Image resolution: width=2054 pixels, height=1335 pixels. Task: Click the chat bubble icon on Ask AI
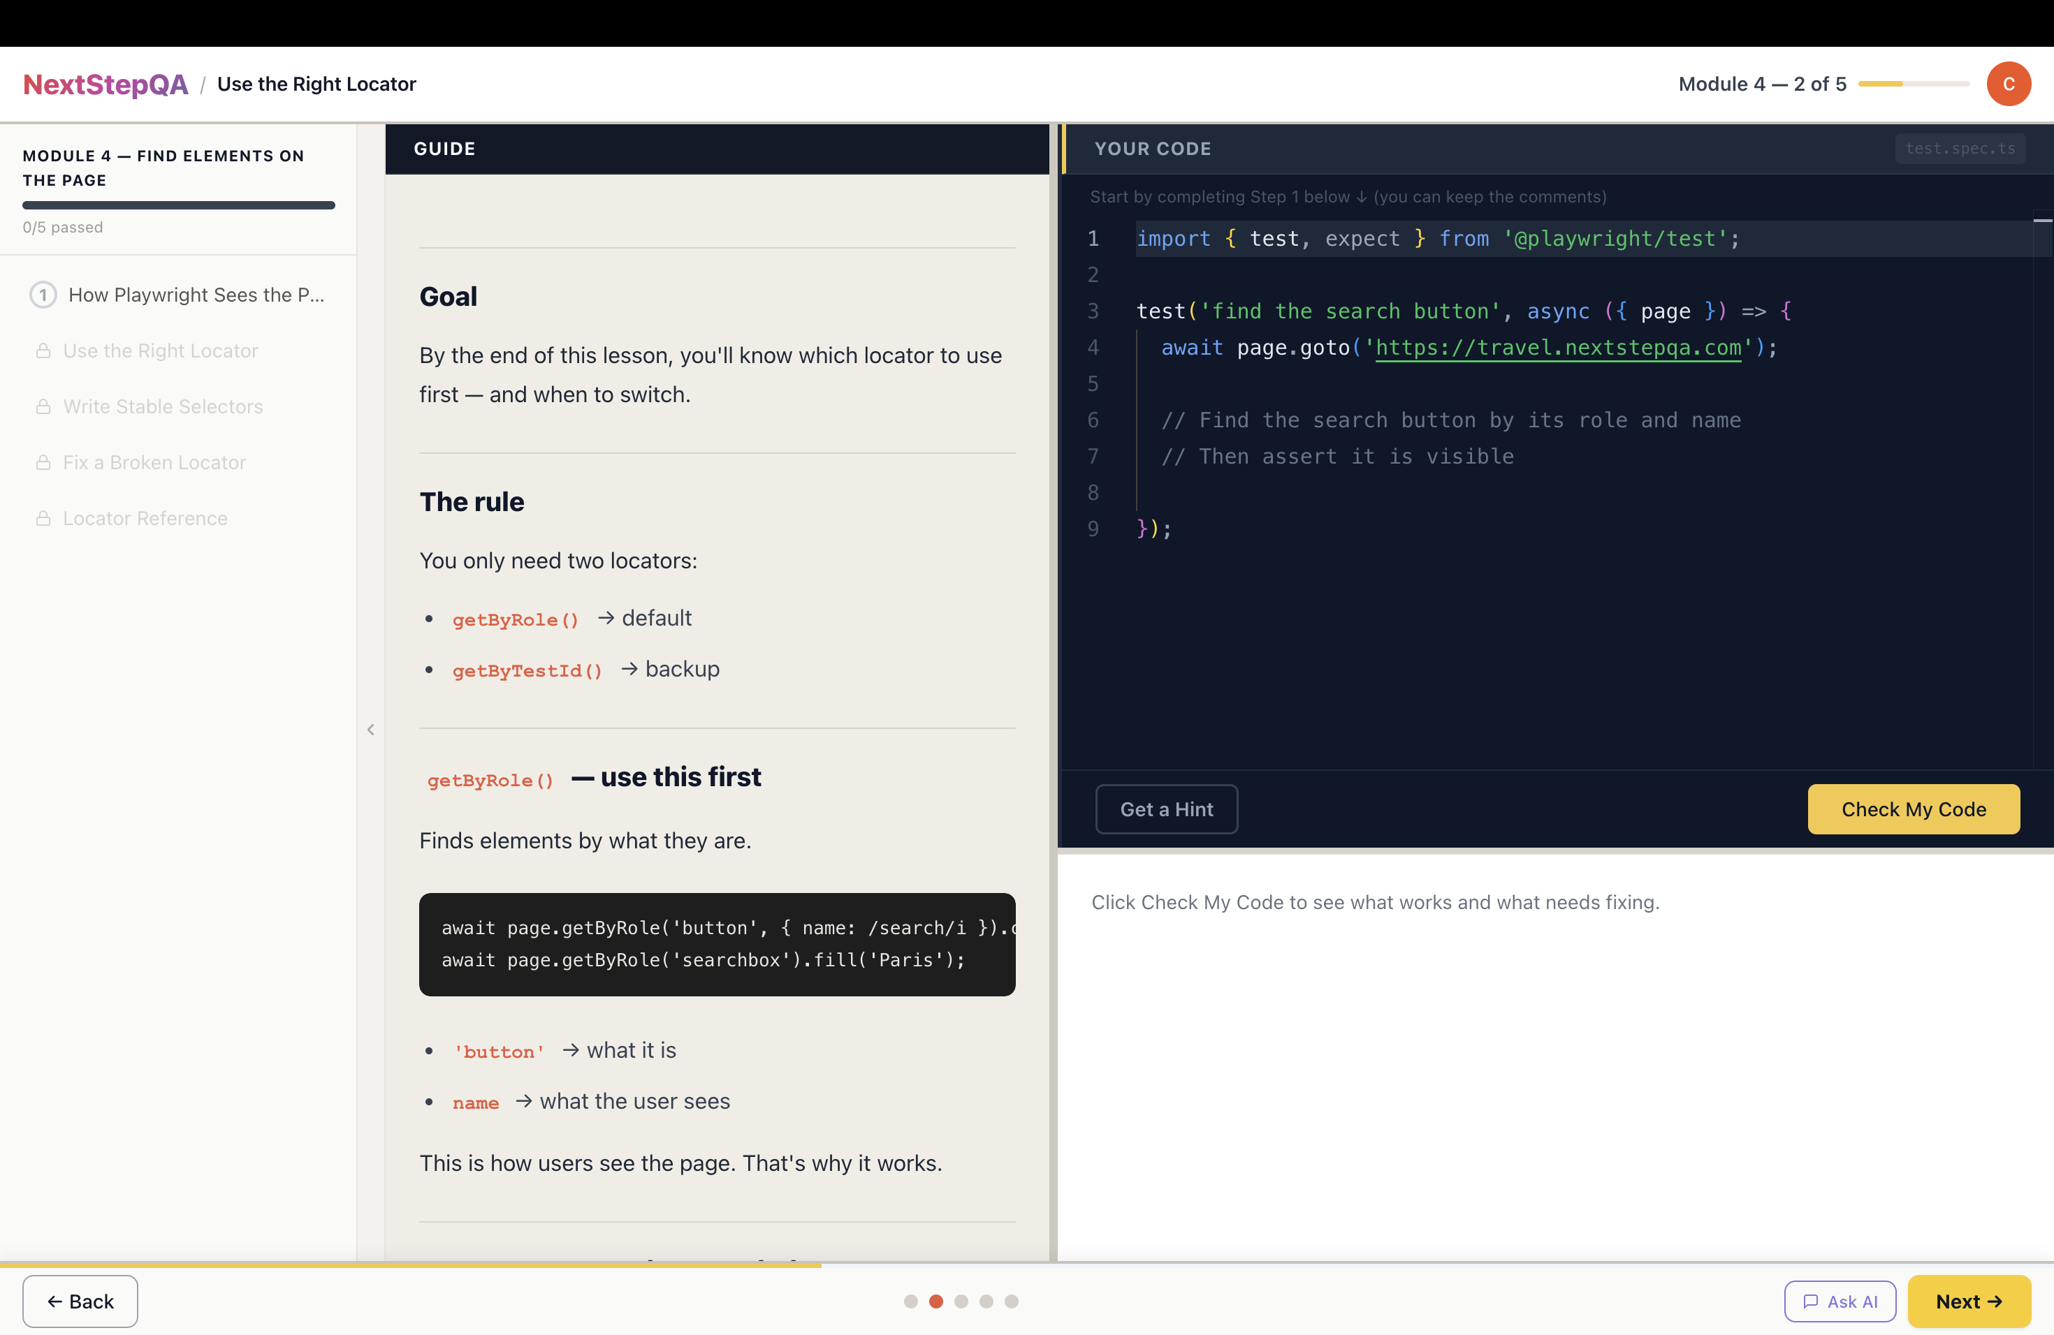[1812, 1301]
